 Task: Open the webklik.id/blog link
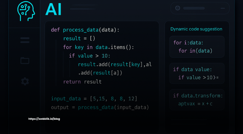(44, 119)
